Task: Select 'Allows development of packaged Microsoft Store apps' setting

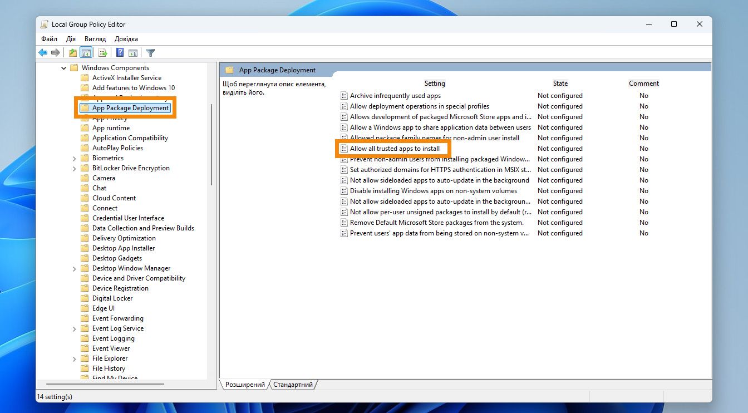Action: (x=440, y=117)
